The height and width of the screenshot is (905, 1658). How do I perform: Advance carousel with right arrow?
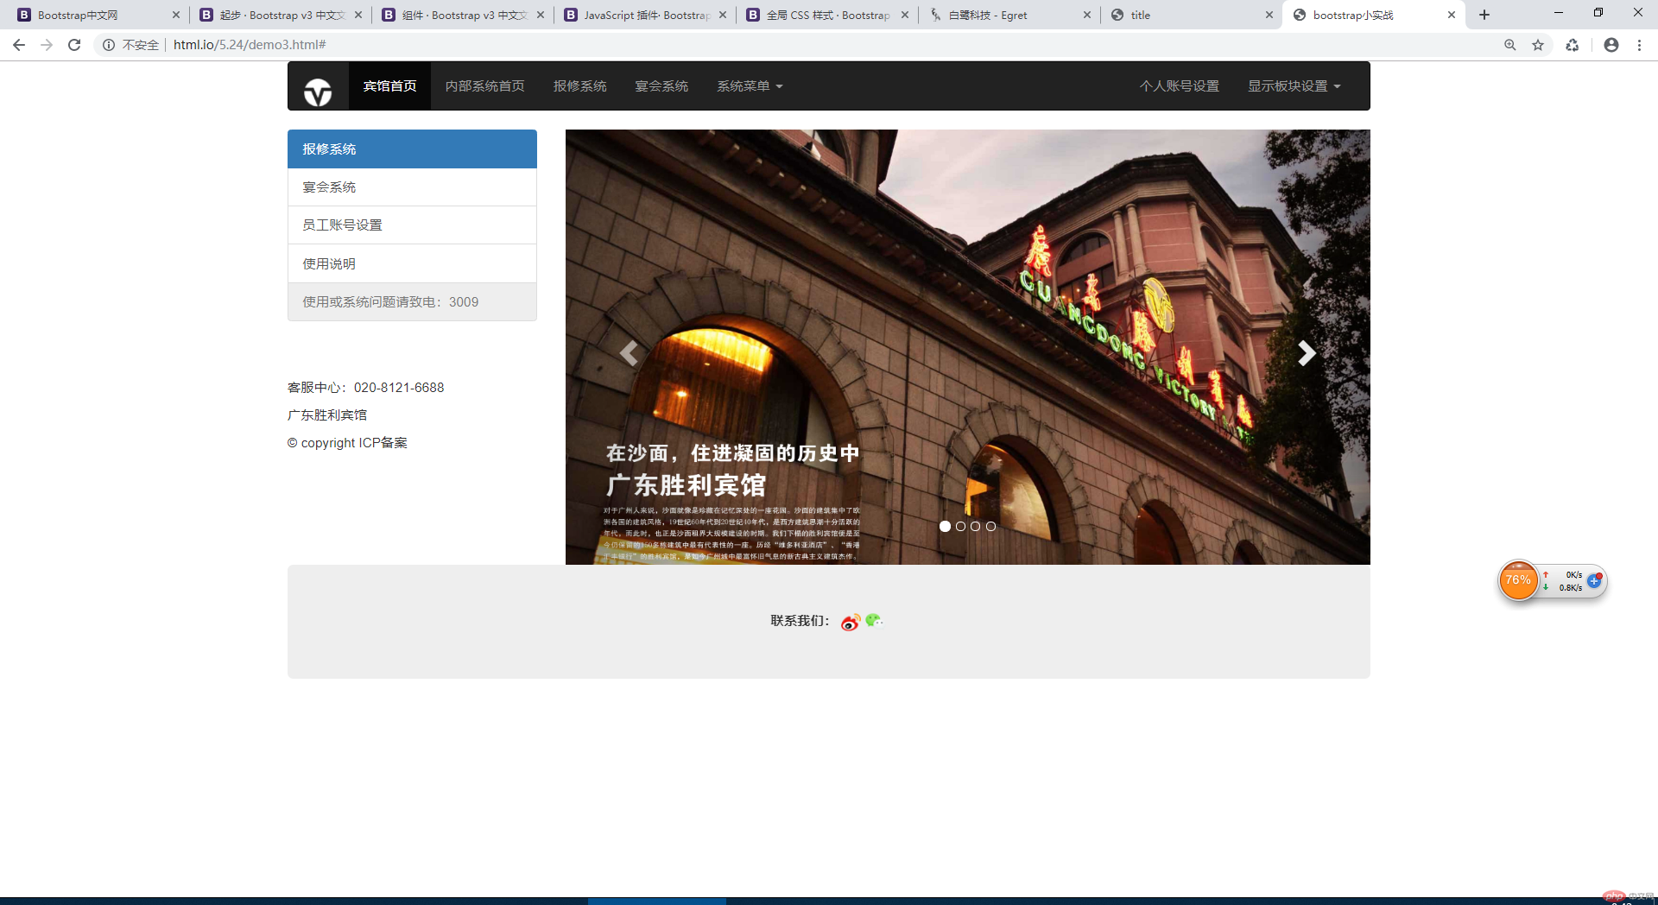pos(1307,352)
